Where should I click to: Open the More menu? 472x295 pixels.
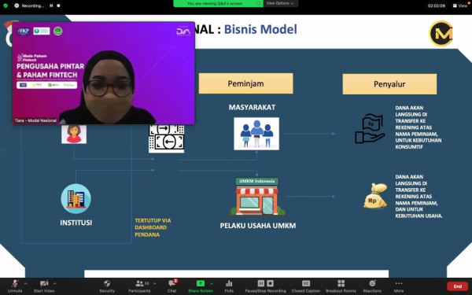click(x=399, y=286)
